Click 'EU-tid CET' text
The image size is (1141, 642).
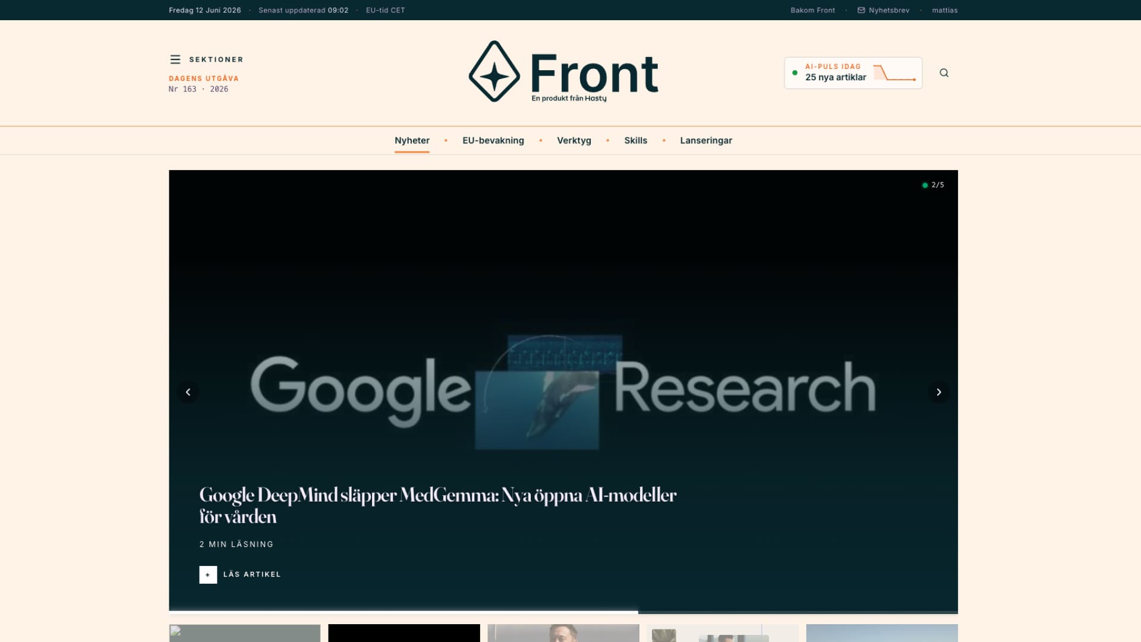pos(385,10)
